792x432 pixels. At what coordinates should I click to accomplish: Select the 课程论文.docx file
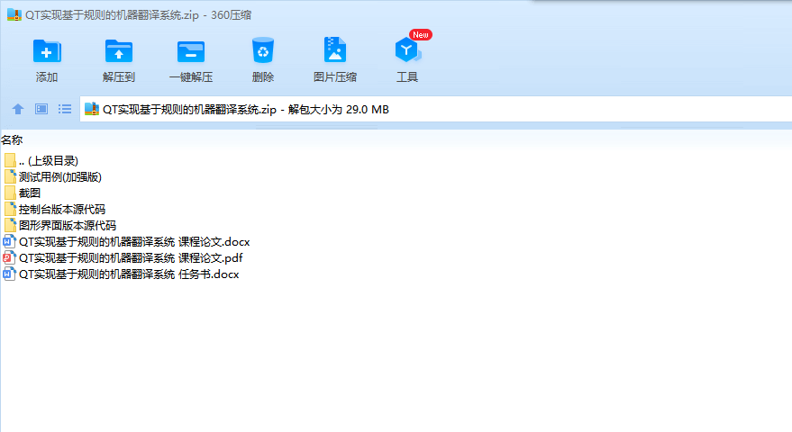[x=127, y=242]
